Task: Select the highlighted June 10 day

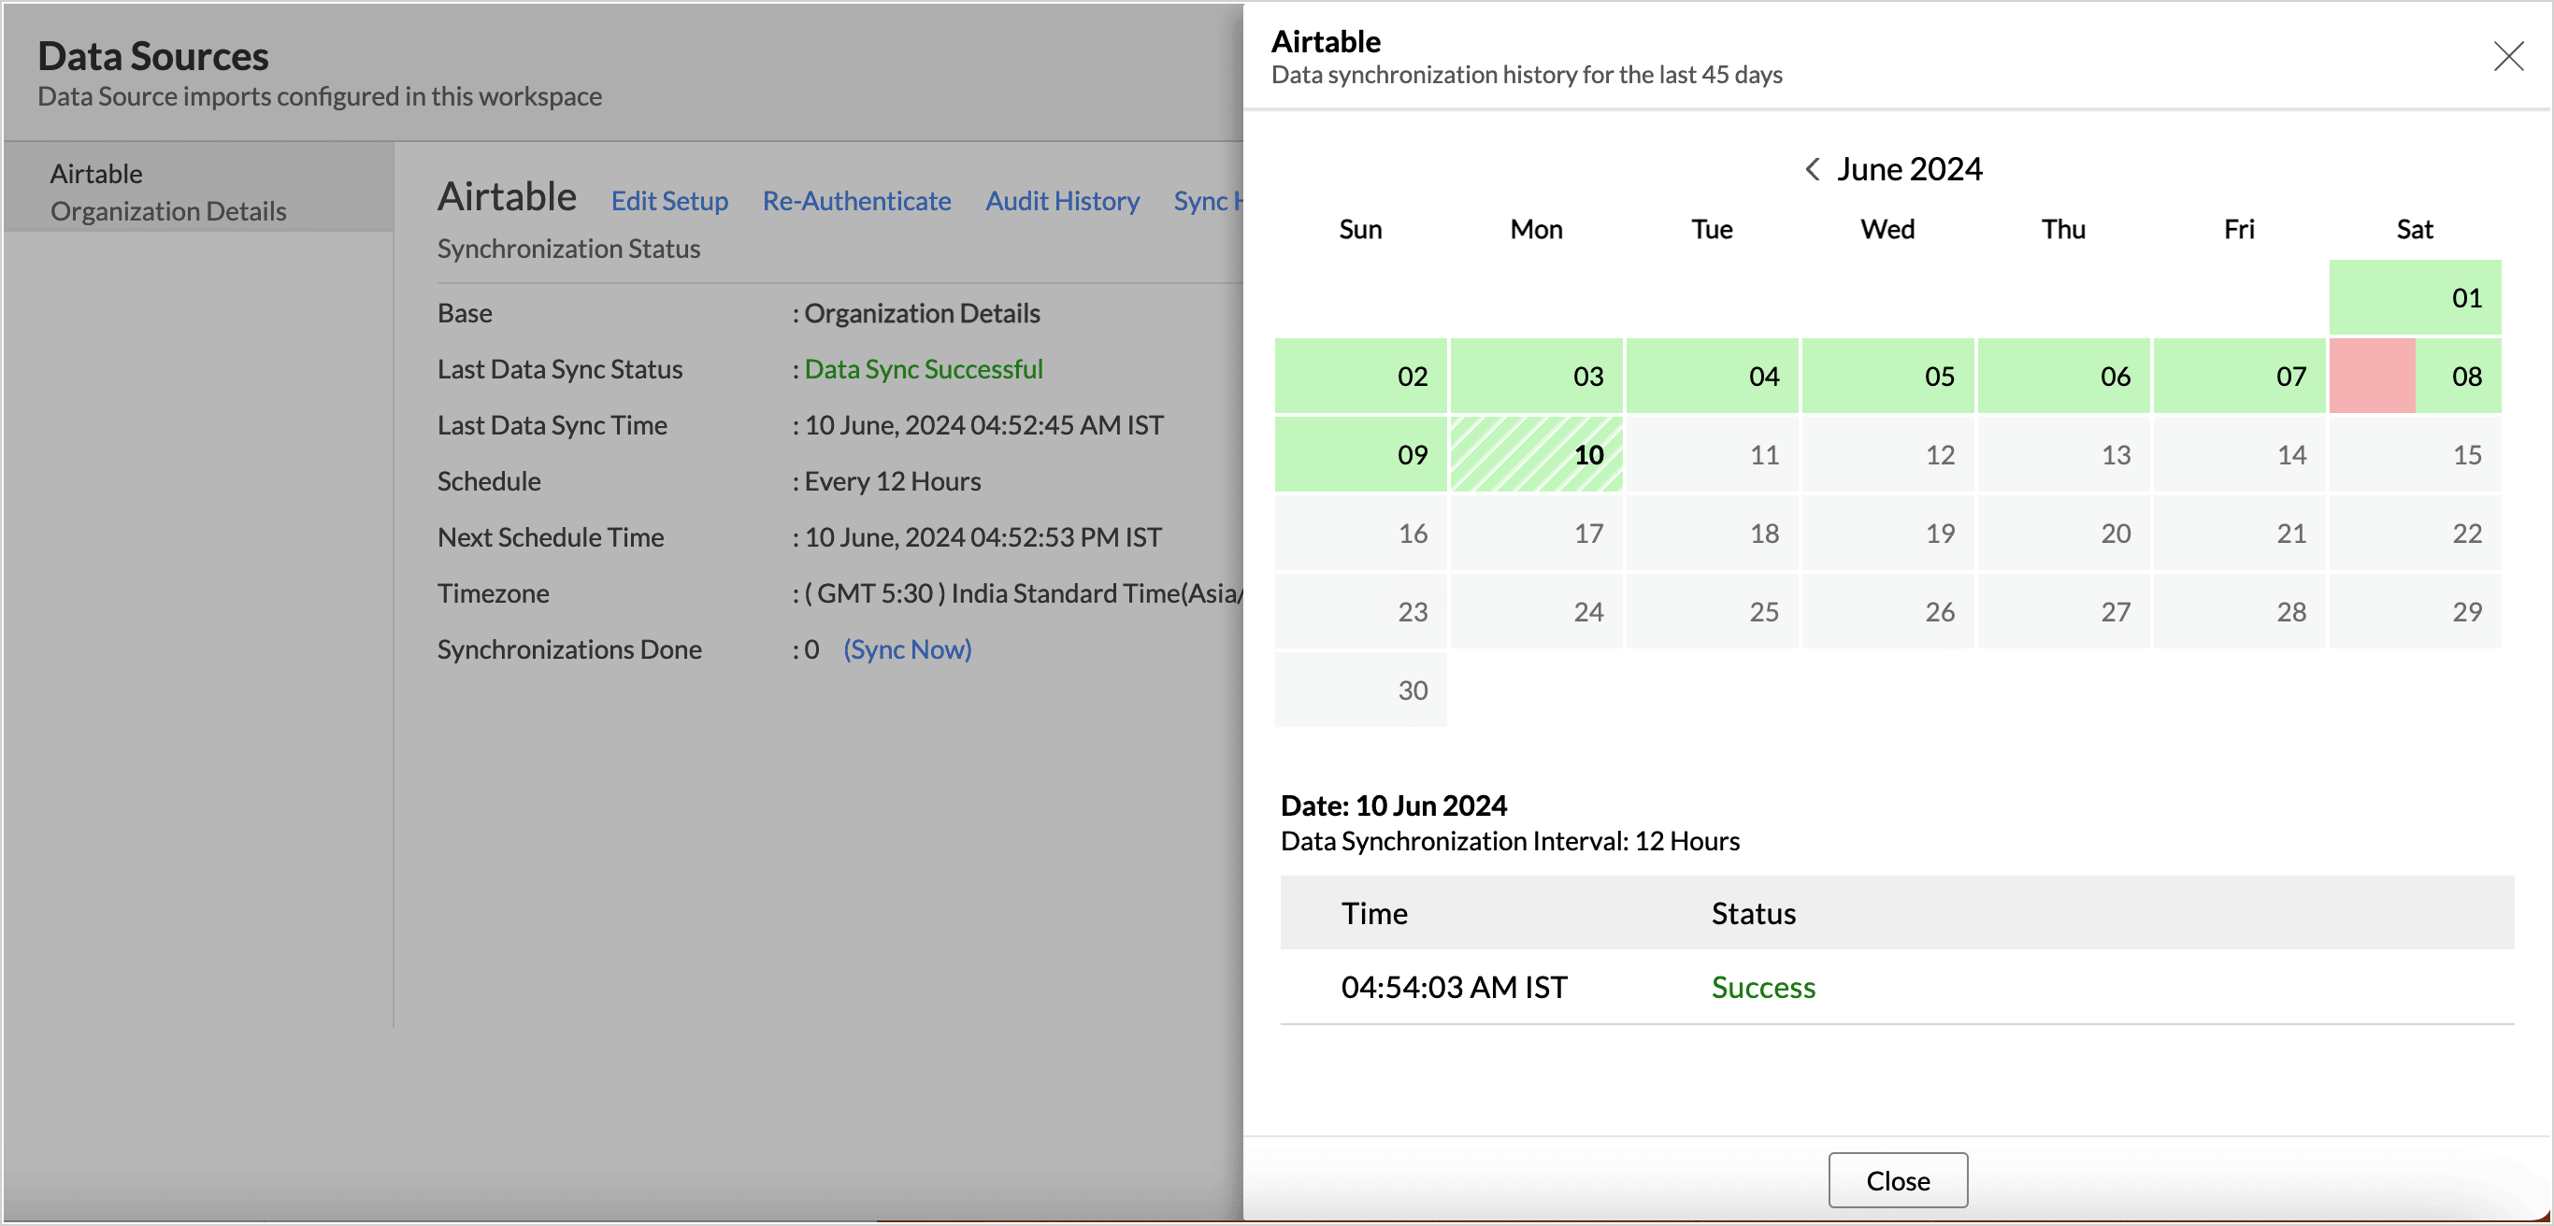Action: pos(1536,454)
